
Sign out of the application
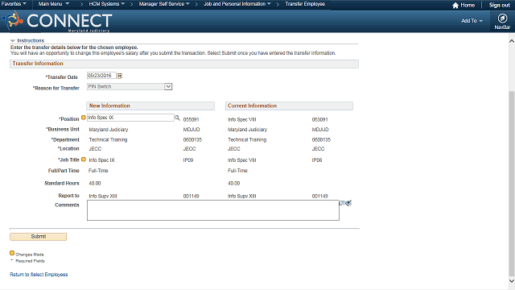coord(499,6)
